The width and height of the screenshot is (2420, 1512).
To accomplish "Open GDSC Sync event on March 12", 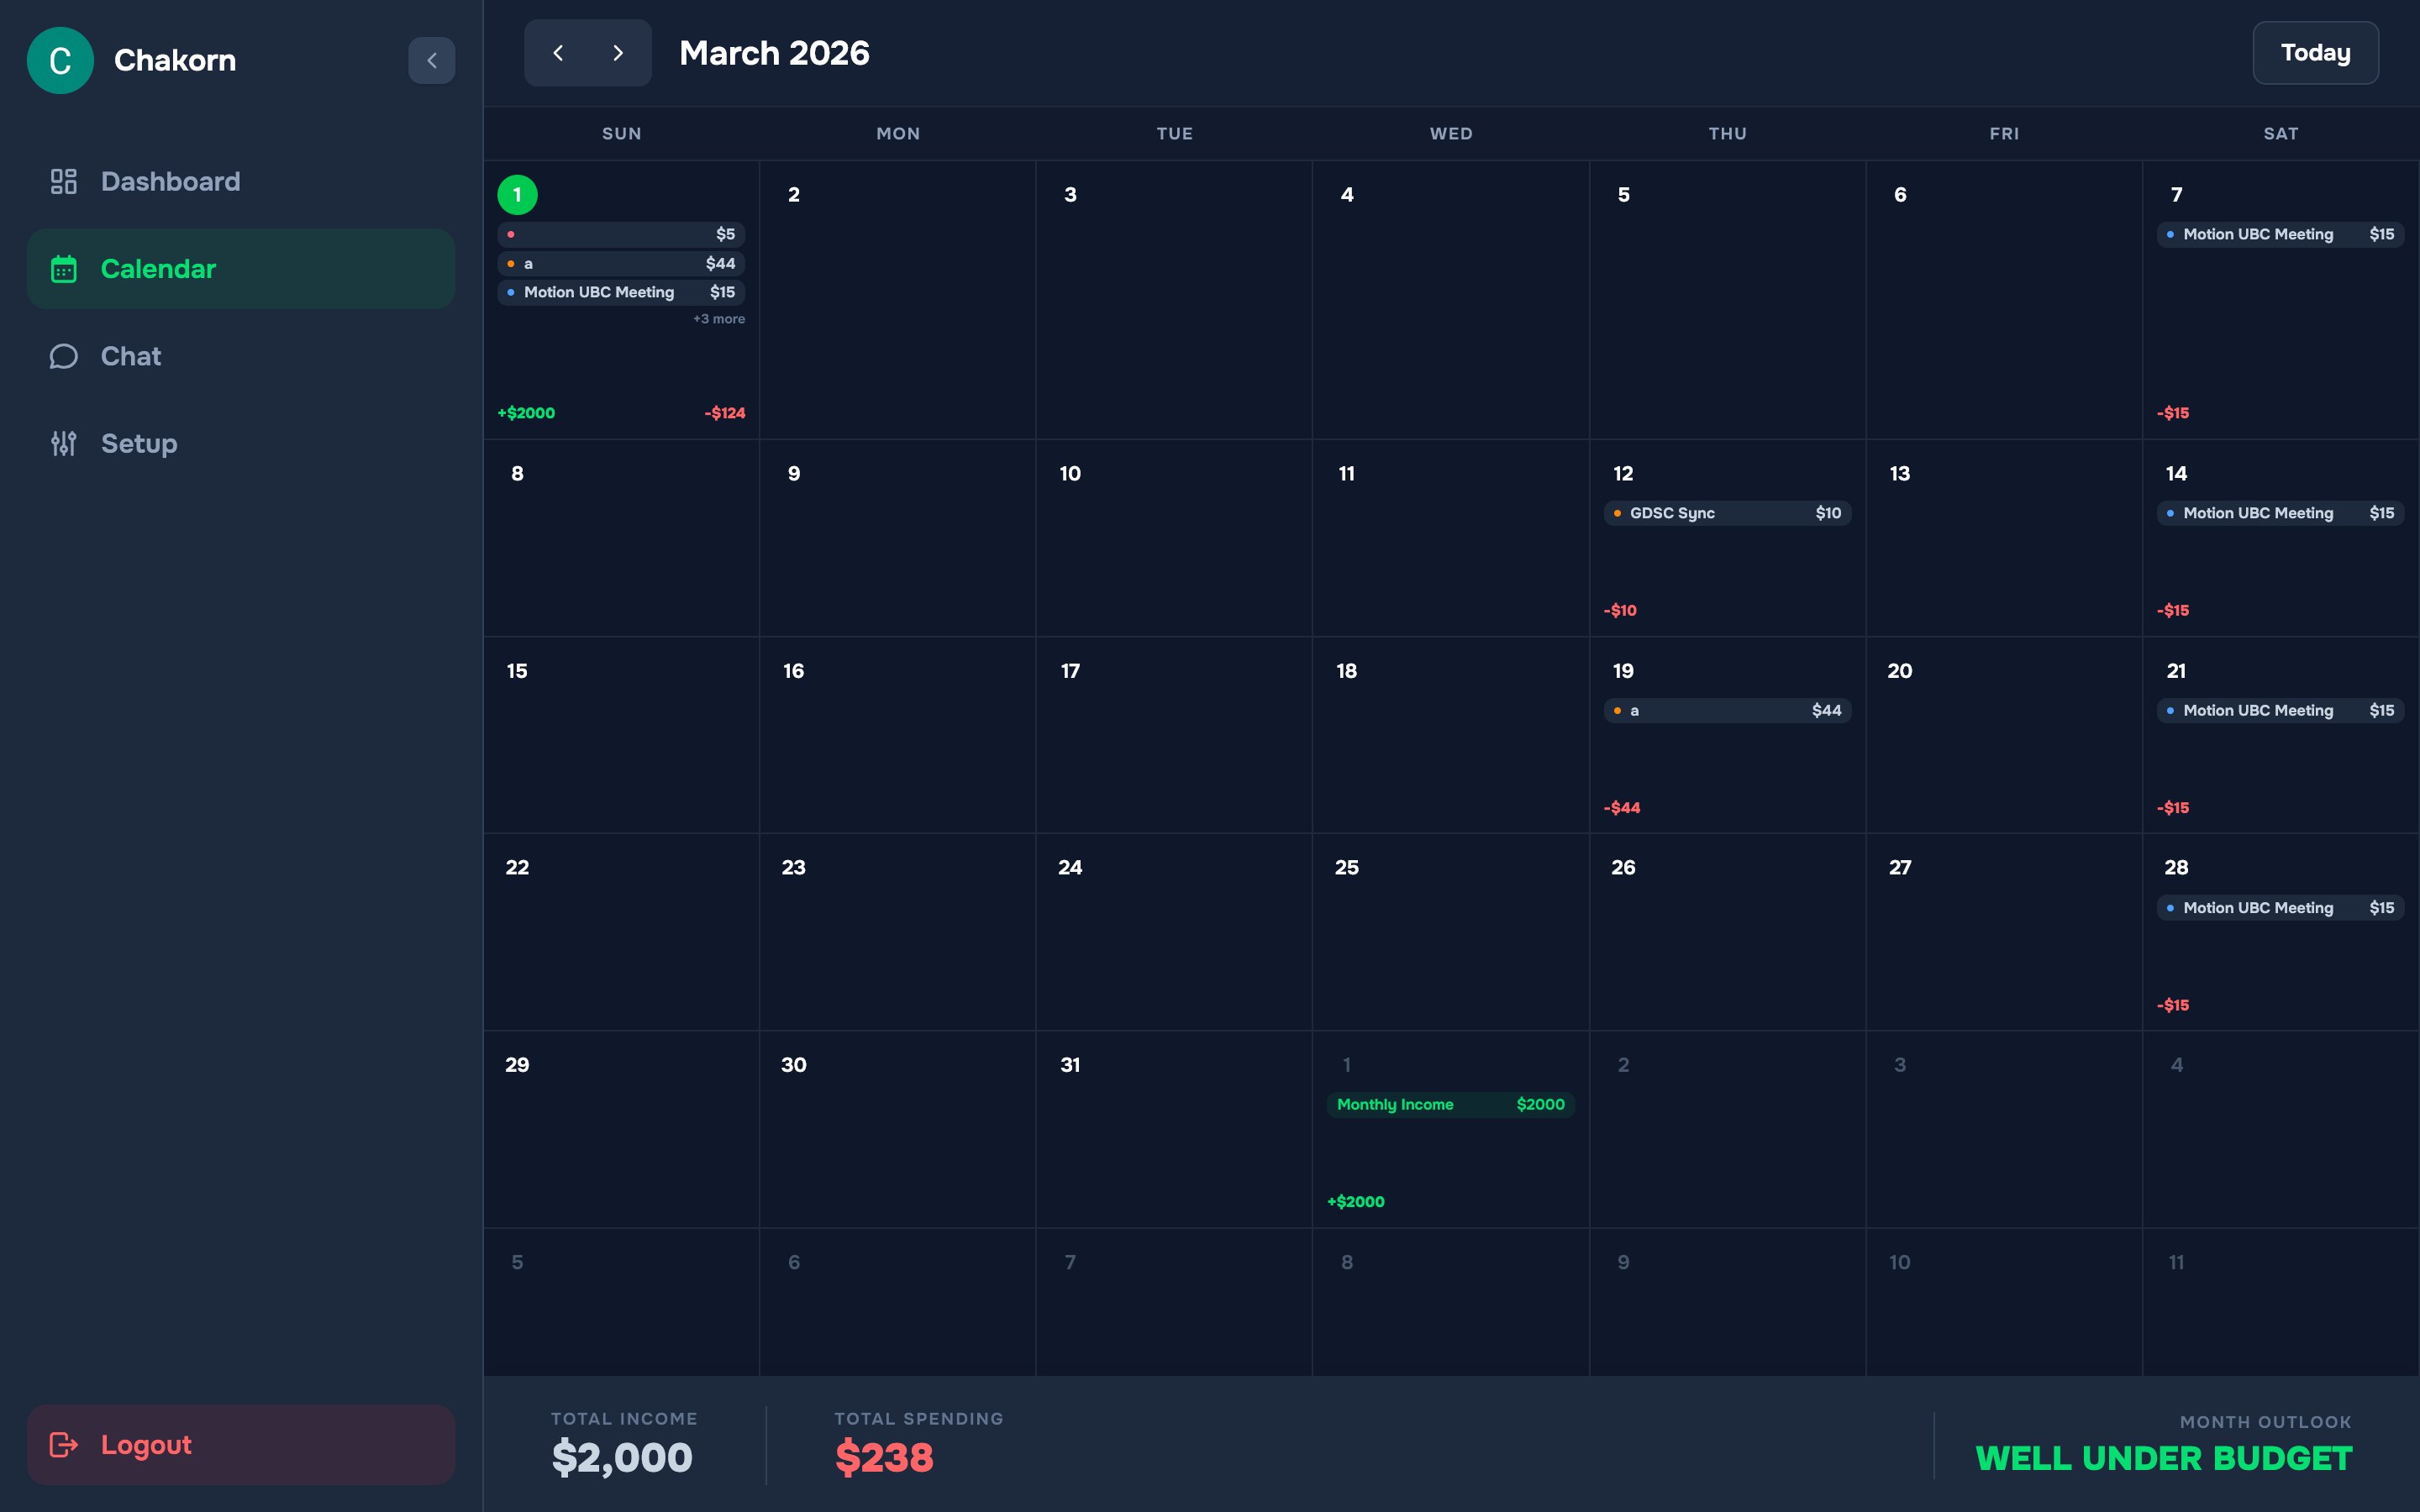I will click(1726, 513).
